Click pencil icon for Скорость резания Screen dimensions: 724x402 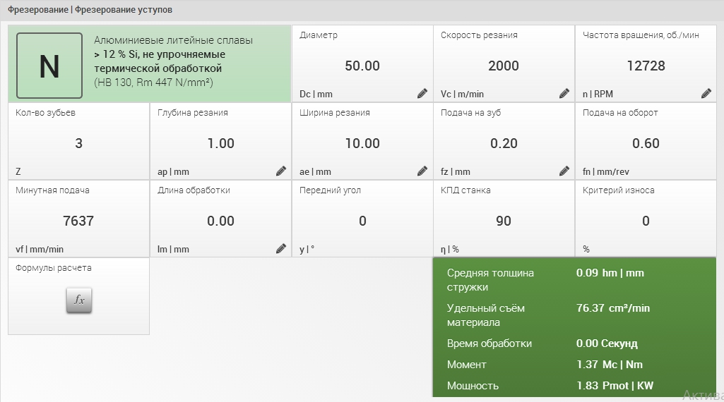(x=564, y=93)
